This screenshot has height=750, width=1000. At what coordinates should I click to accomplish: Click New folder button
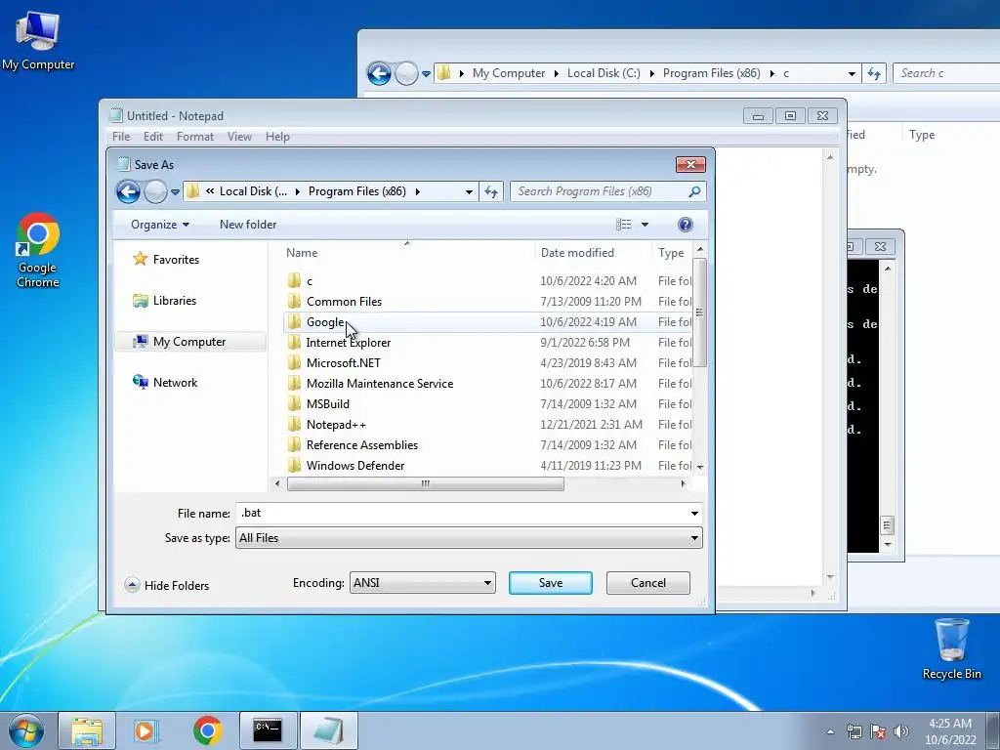pyautogui.click(x=248, y=225)
